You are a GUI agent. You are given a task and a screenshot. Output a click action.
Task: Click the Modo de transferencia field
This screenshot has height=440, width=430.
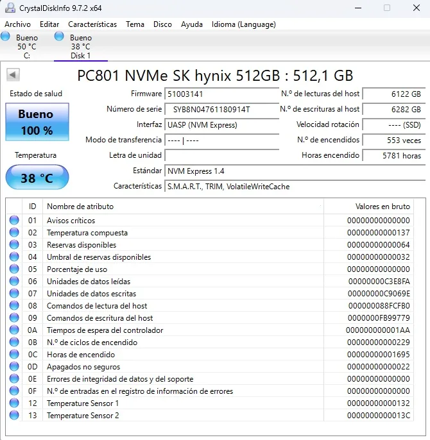click(221, 140)
